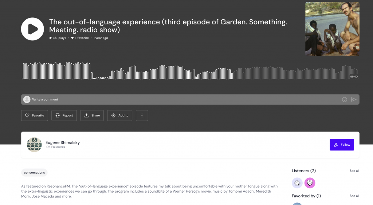Open the episode cover artwork thumbnail
This screenshot has height=205, width=373.
[332, 29]
